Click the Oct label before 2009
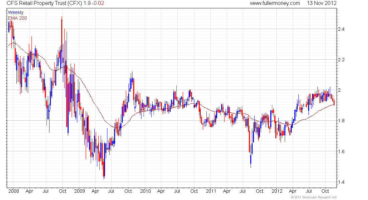 (x=63, y=191)
